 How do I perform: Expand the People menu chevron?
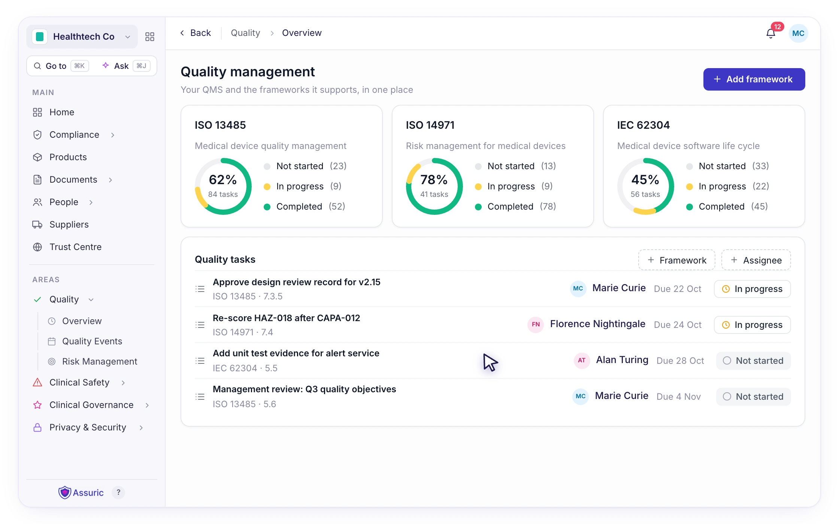pyautogui.click(x=91, y=202)
